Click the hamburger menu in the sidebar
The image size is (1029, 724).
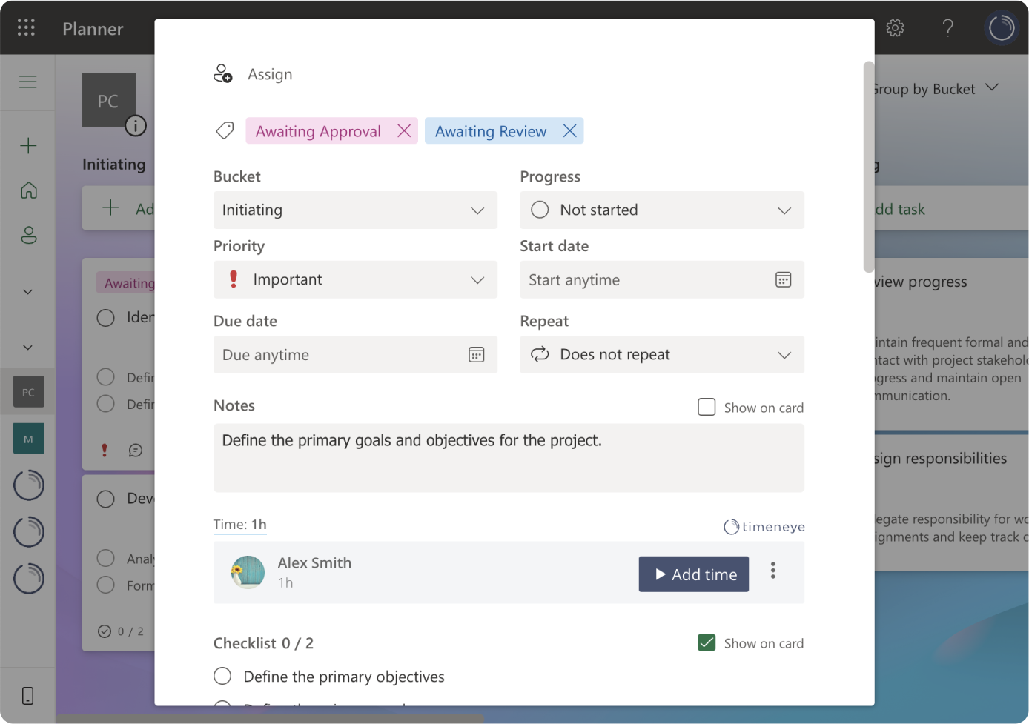coord(27,82)
